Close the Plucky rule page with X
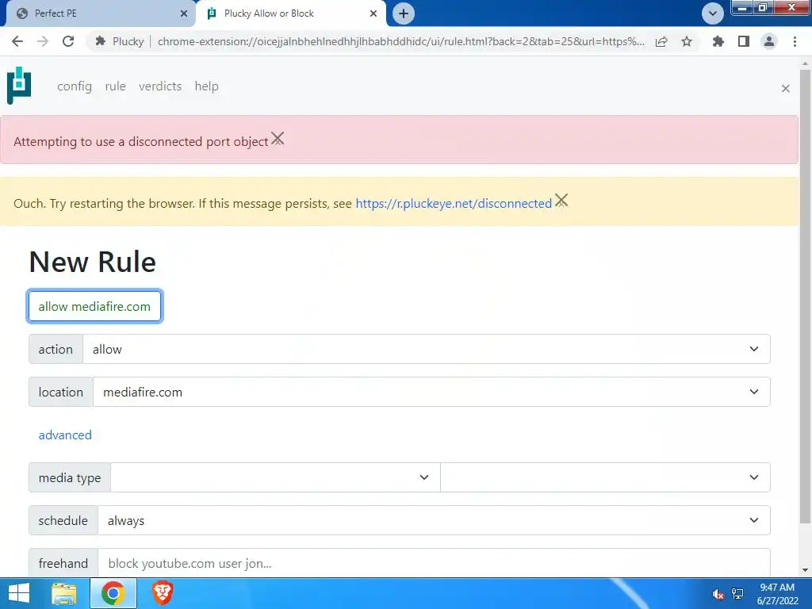 [x=786, y=89]
